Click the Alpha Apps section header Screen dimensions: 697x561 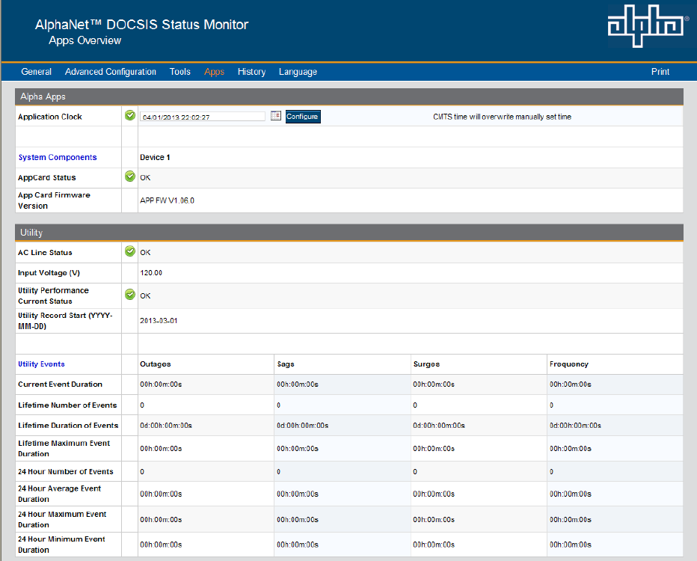[x=349, y=96]
